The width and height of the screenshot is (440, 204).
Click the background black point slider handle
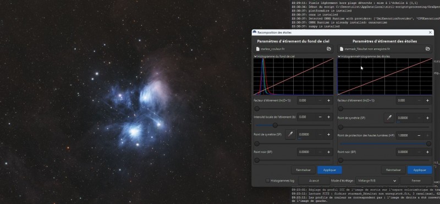257,160
